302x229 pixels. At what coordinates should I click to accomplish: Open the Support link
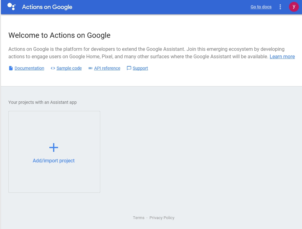(140, 68)
